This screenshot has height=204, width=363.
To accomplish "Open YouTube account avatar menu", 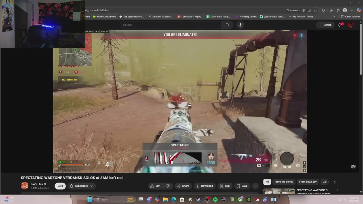I will (351, 25).
